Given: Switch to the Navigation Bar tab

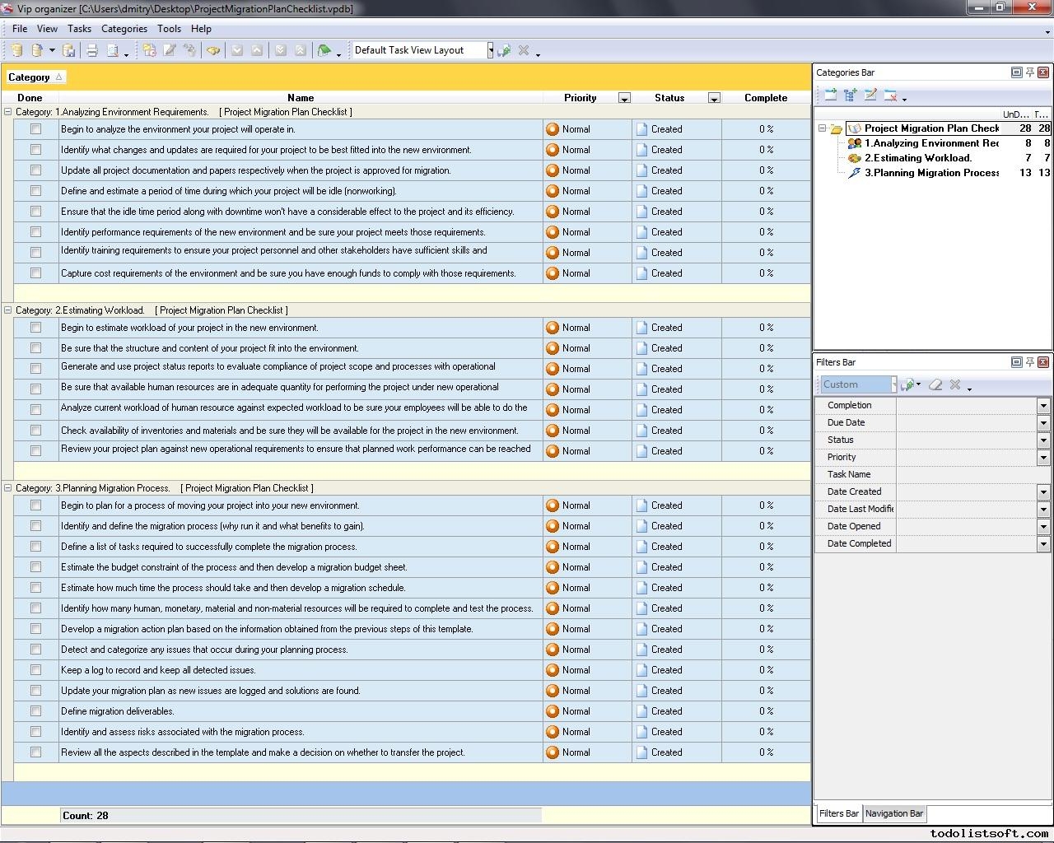Looking at the screenshot, I should tap(893, 813).
